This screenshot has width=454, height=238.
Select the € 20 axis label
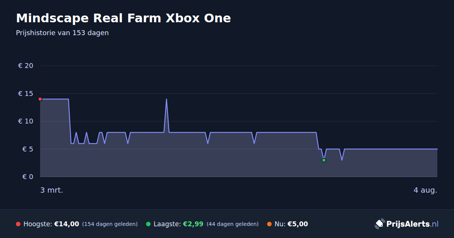(26, 66)
